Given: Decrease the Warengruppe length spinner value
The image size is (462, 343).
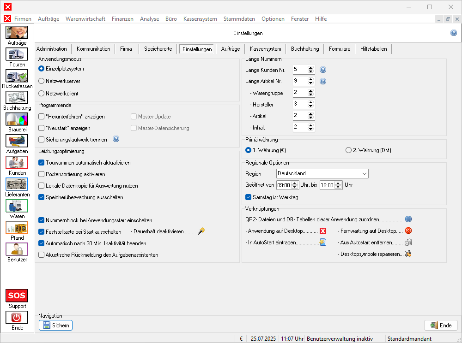Looking at the screenshot, I should 310,95.
